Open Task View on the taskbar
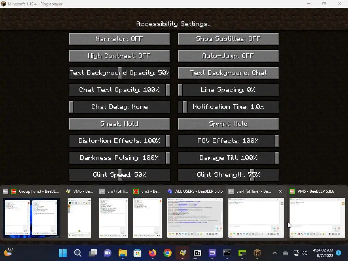348x261 pixels. coord(92,253)
